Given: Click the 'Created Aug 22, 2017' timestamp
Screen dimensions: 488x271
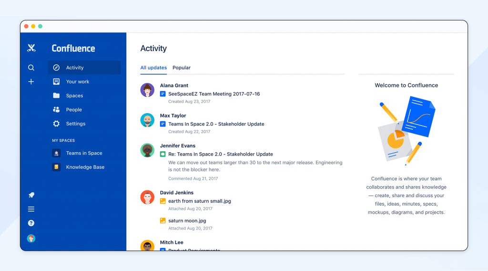Looking at the screenshot, I should (x=189, y=132).
